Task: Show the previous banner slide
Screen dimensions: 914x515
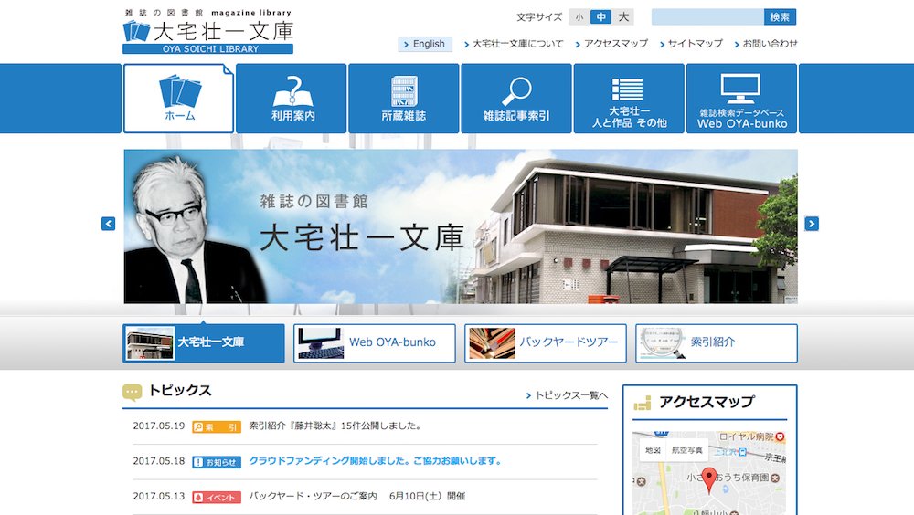Action: 109,224
